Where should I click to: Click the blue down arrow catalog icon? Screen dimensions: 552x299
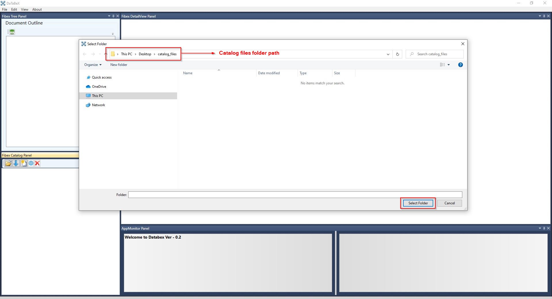[16, 163]
